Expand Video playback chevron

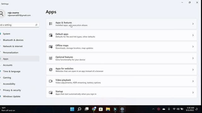(193, 81)
